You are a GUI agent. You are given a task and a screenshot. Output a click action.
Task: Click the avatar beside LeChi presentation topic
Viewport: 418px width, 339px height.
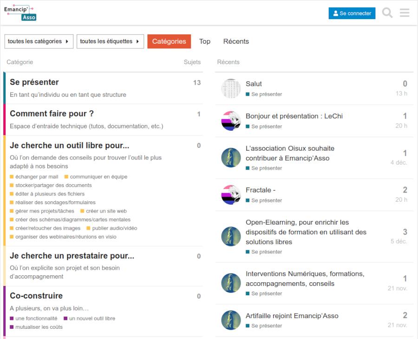click(x=231, y=120)
